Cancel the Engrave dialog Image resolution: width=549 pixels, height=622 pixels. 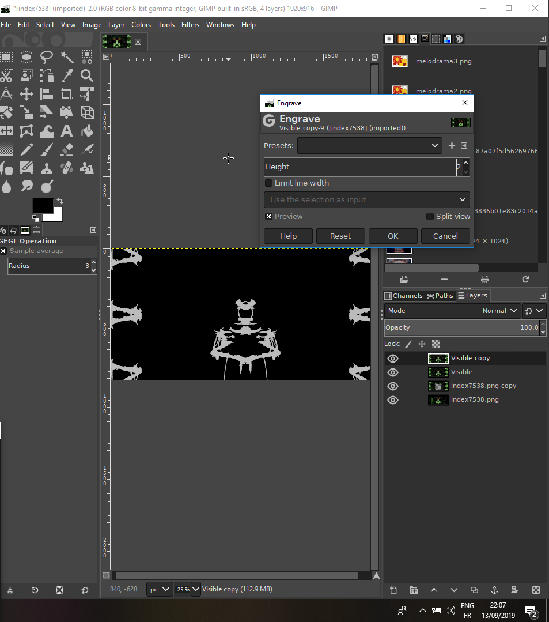445,236
